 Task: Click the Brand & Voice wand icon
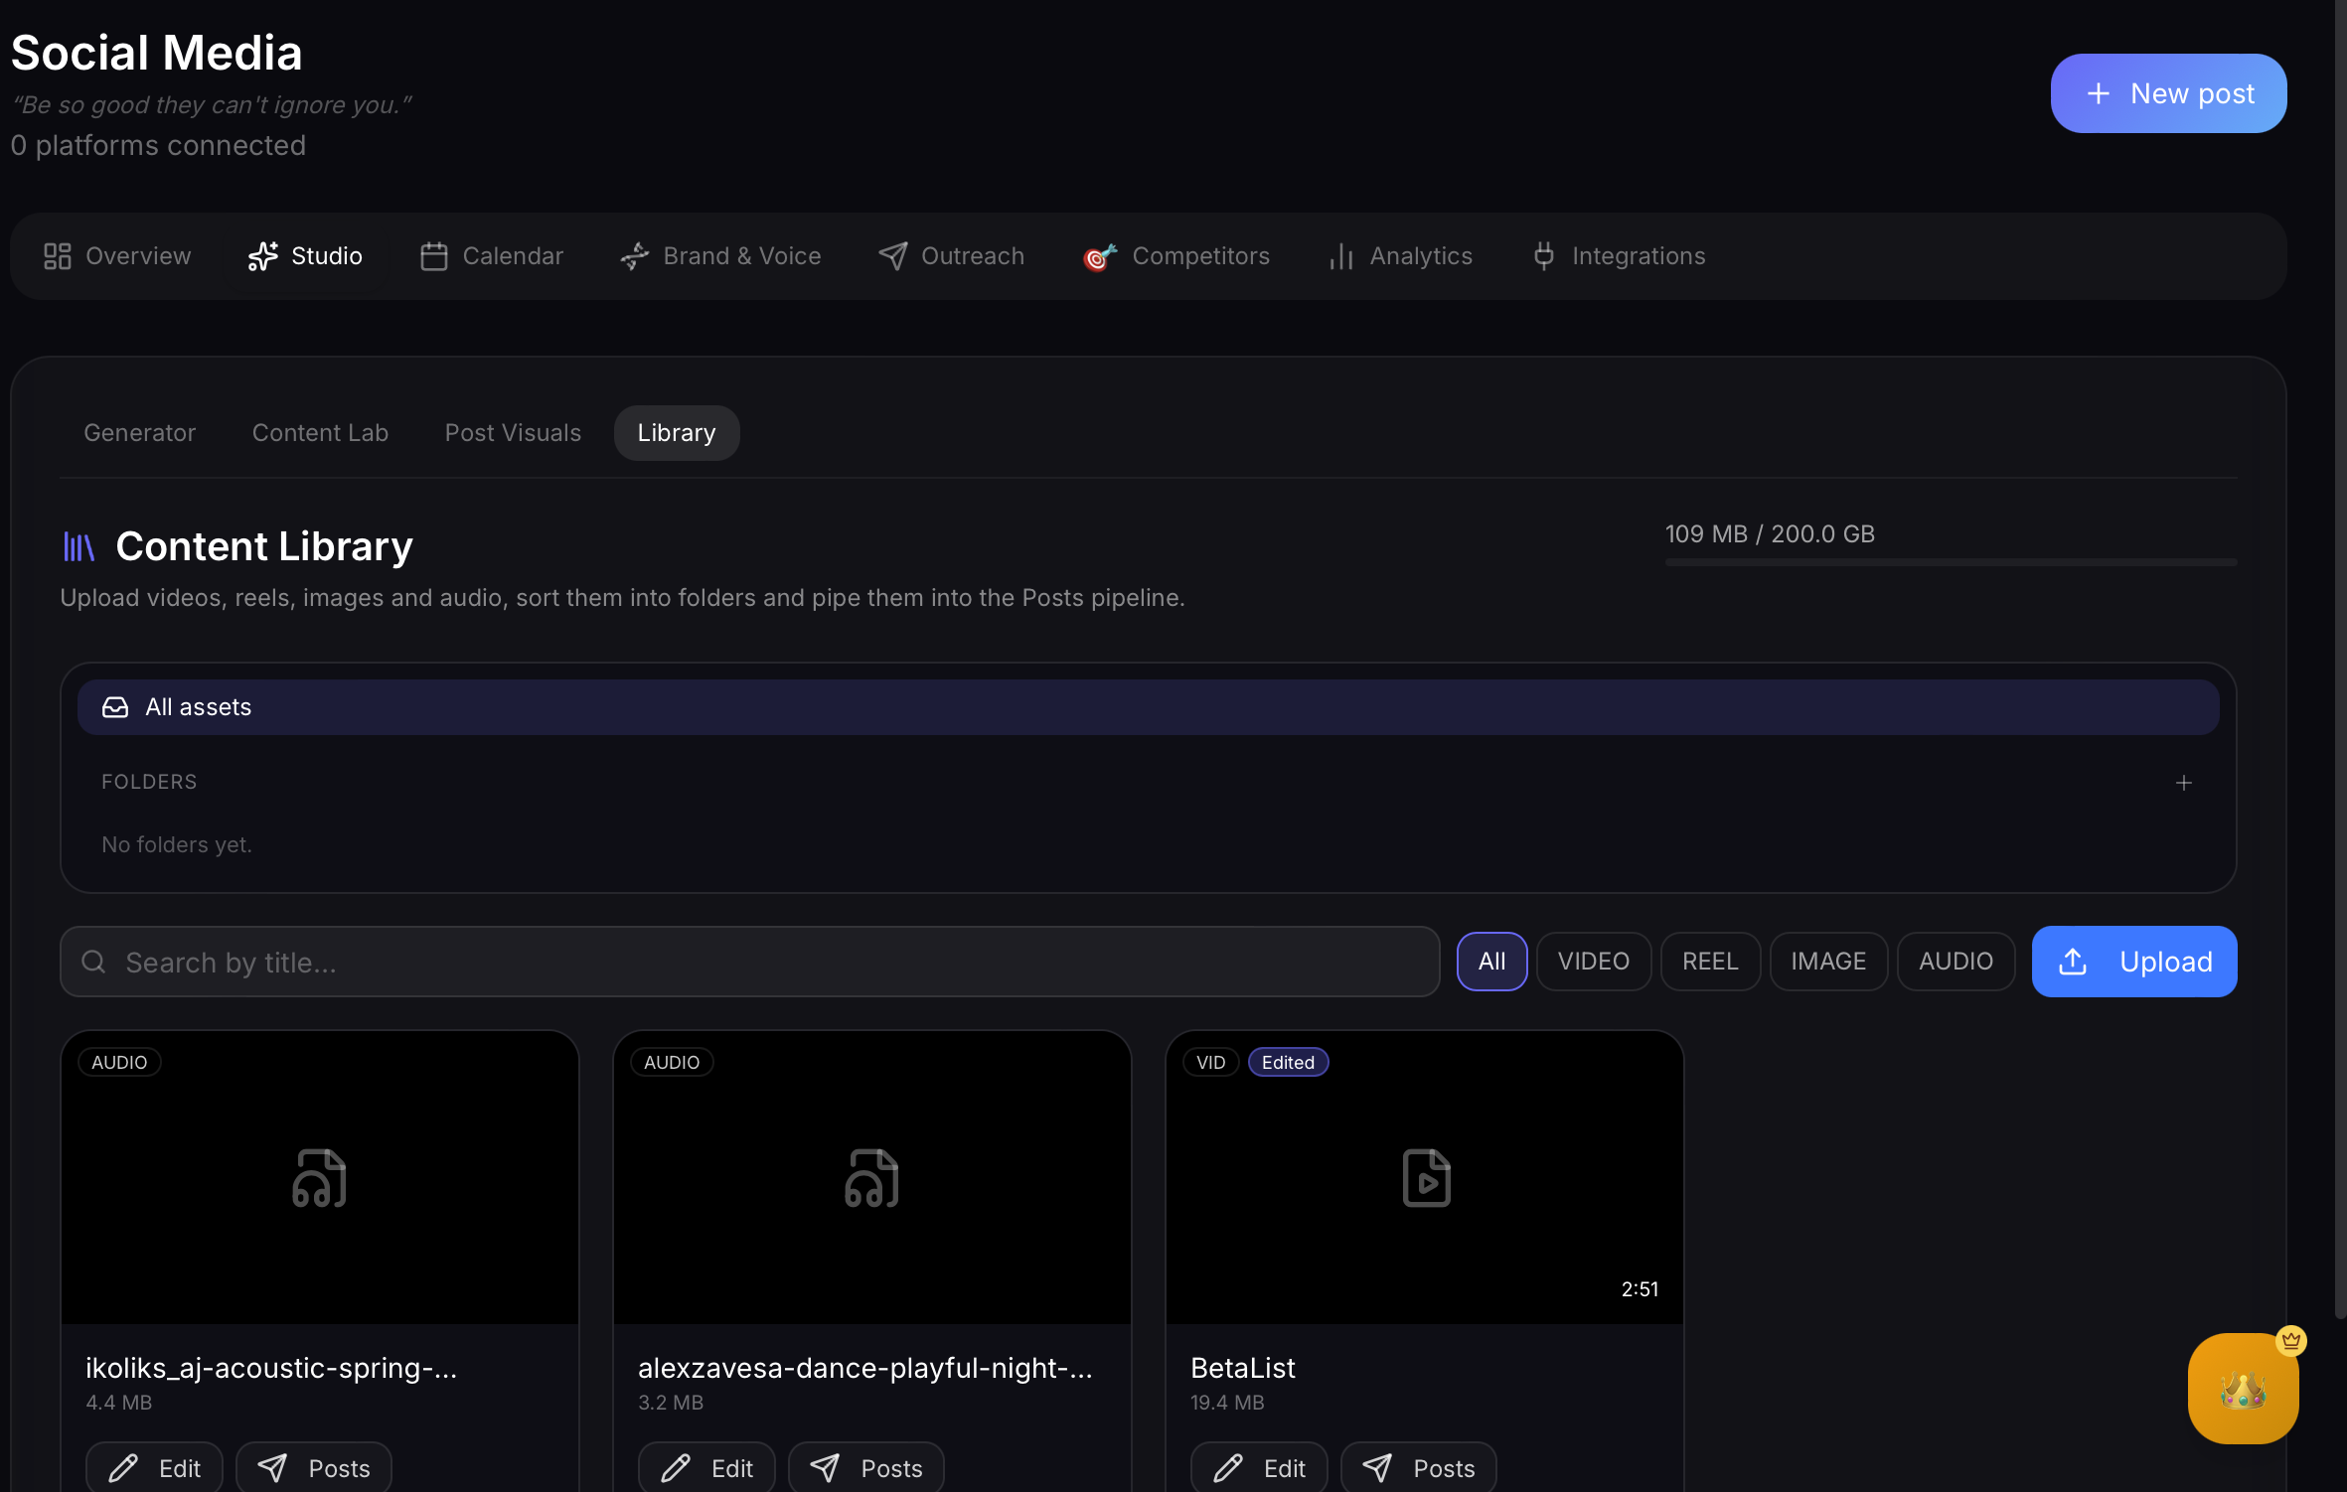click(635, 256)
